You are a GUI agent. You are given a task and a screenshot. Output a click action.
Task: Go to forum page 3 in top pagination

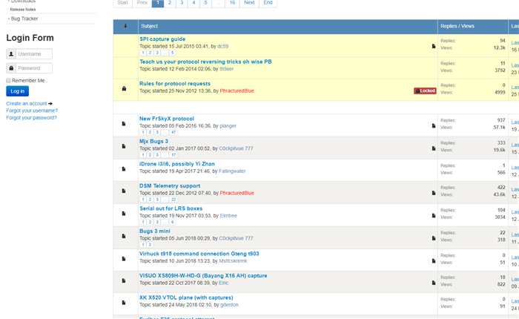[x=182, y=3]
